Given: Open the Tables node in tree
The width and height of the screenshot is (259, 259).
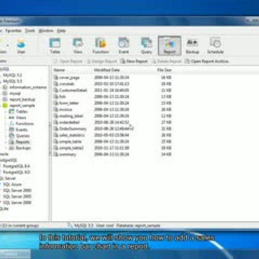Looking at the screenshot, I should coord(21,111).
